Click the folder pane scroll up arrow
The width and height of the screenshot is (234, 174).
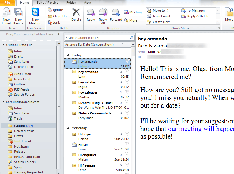(59, 43)
